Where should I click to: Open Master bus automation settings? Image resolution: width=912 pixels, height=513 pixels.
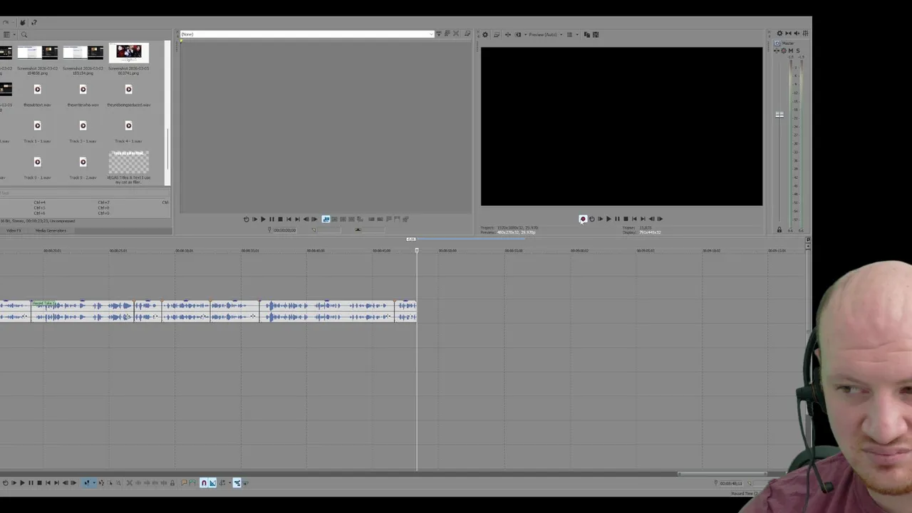pos(784,51)
